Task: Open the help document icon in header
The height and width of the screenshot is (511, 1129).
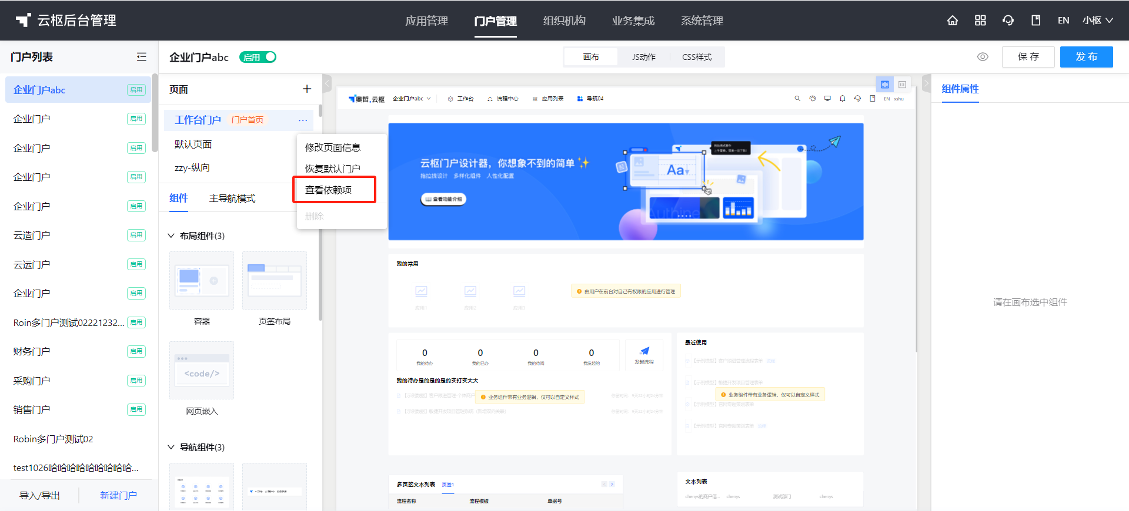Action: pos(1036,21)
